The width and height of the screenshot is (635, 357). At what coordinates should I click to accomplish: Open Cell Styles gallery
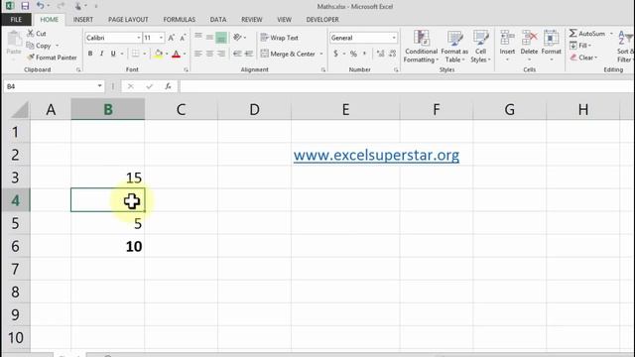[480, 46]
